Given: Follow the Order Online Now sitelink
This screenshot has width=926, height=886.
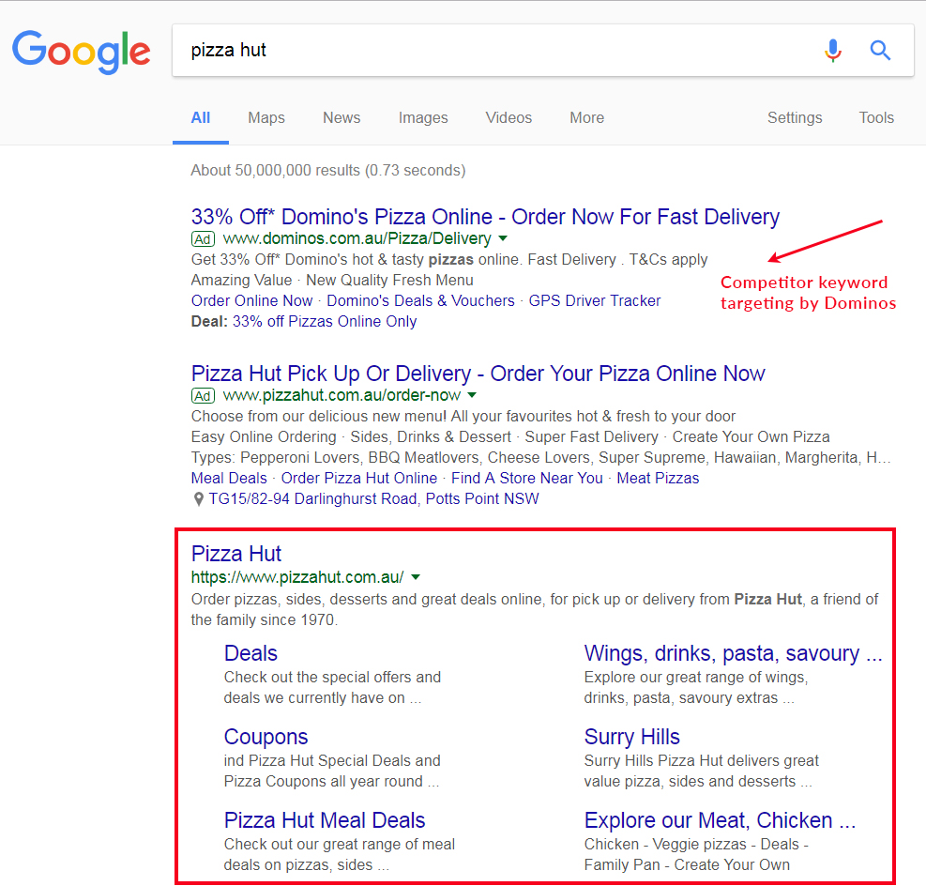Looking at the screenshot, I should (x=251, y=300).
